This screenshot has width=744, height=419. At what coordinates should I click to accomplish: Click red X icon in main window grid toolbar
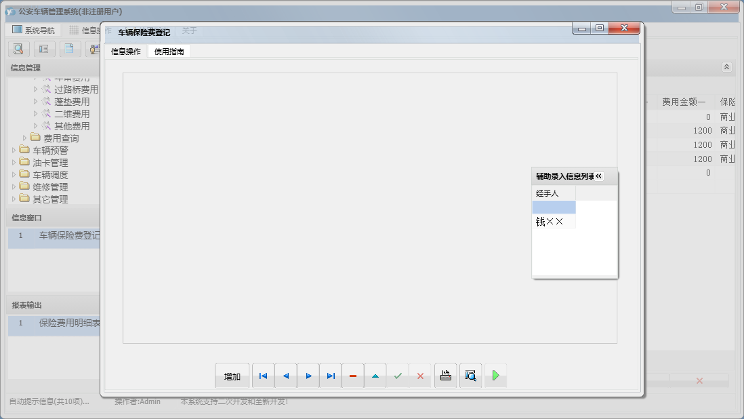(699, 380)
